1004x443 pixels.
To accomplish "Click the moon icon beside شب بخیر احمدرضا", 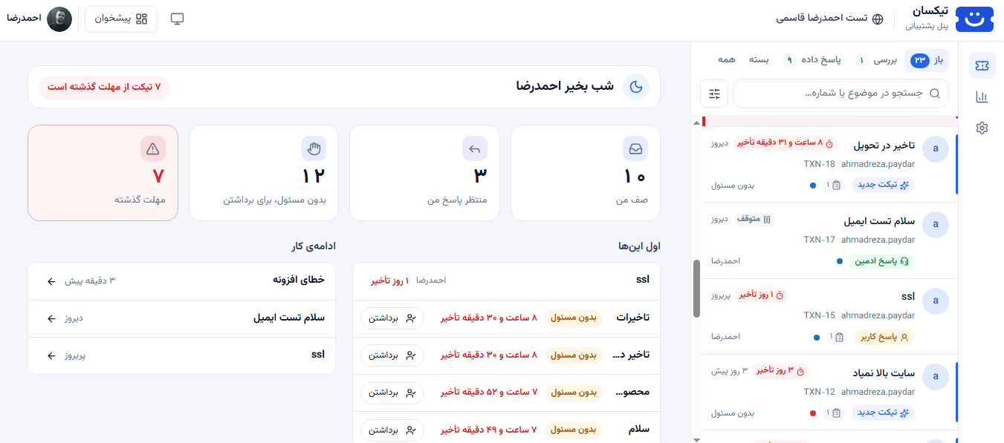I will [636, 87].
